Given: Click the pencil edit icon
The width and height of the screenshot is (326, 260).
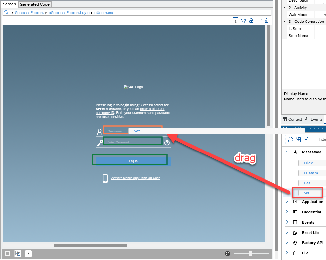Looking at the screenshot, I should (x=259, y=21).
